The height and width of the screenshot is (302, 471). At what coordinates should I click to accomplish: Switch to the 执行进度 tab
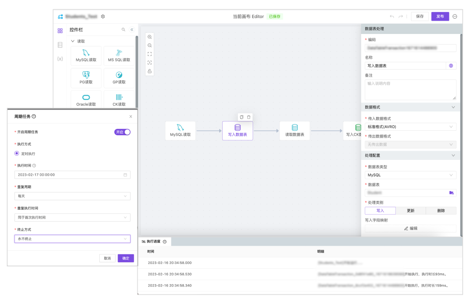154,242
